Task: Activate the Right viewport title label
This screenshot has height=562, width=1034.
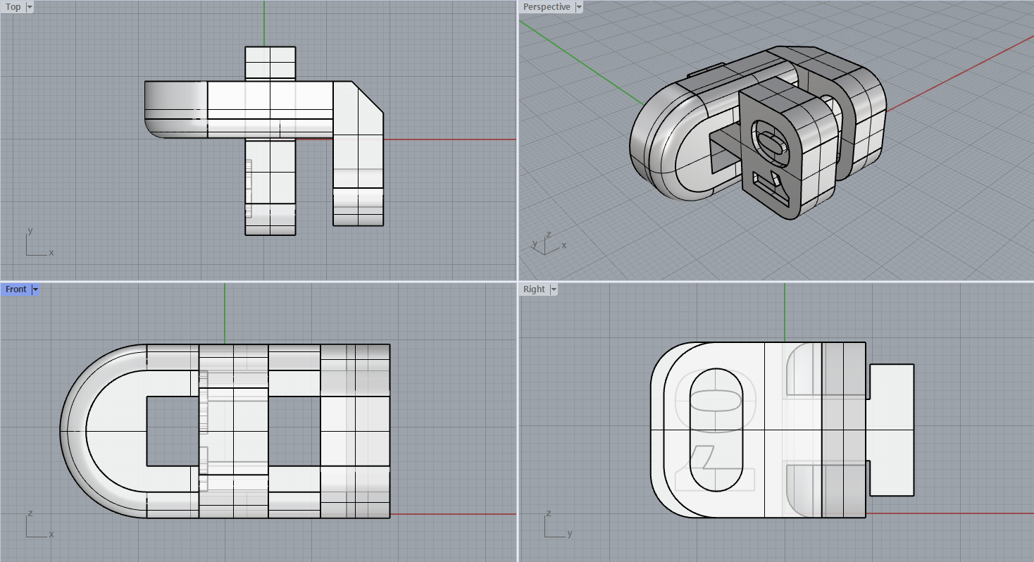Action: (x=534, y=289)
